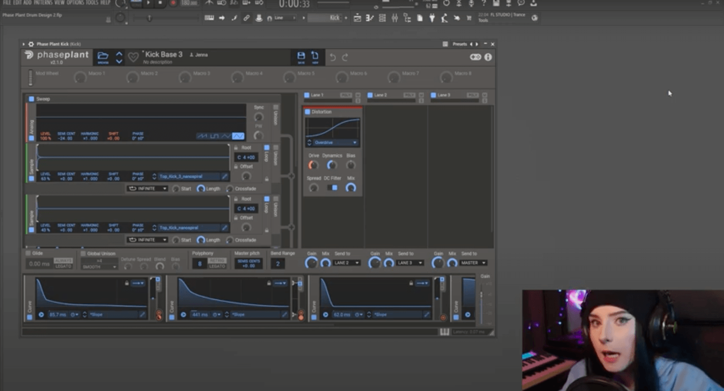Save the preset with the Save disk icon
This screenshot has height=391, width=724.
click(x=301, y=57)
